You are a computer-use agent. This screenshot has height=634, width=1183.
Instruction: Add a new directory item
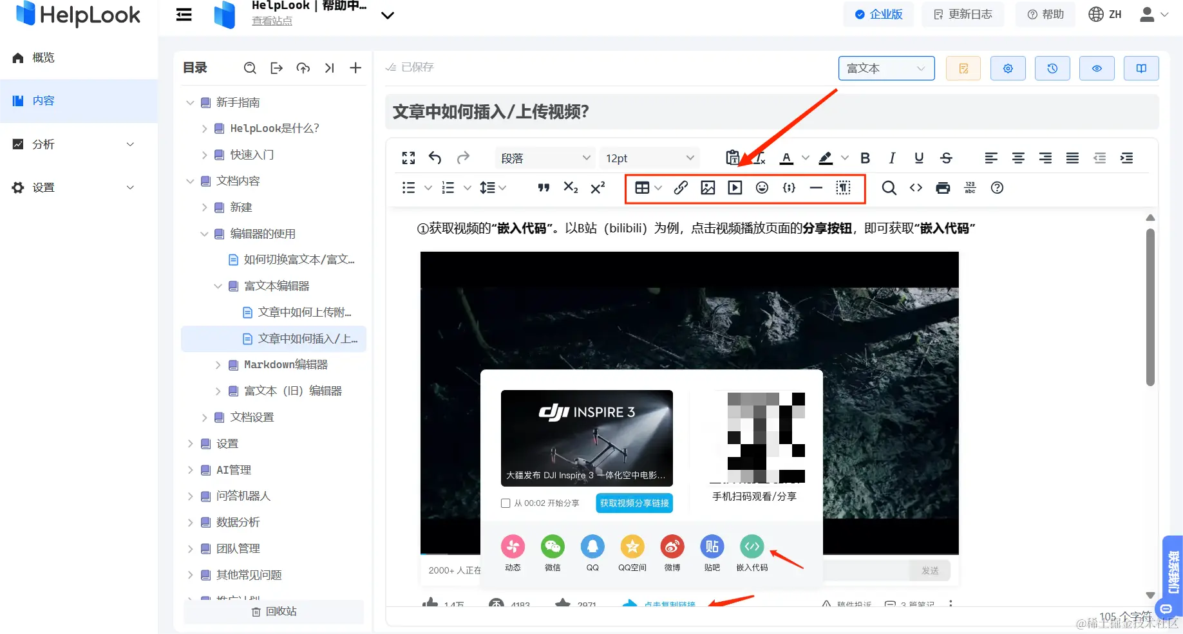(x=355, y=68)
